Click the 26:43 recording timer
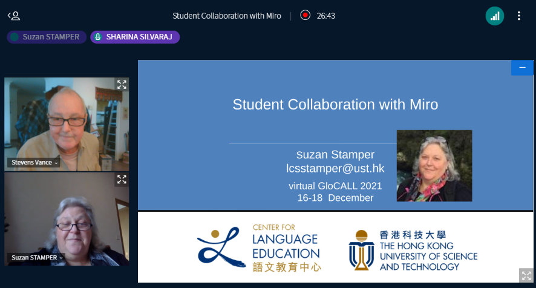Viewport: 536px width, 288px height. coord(325,16)
